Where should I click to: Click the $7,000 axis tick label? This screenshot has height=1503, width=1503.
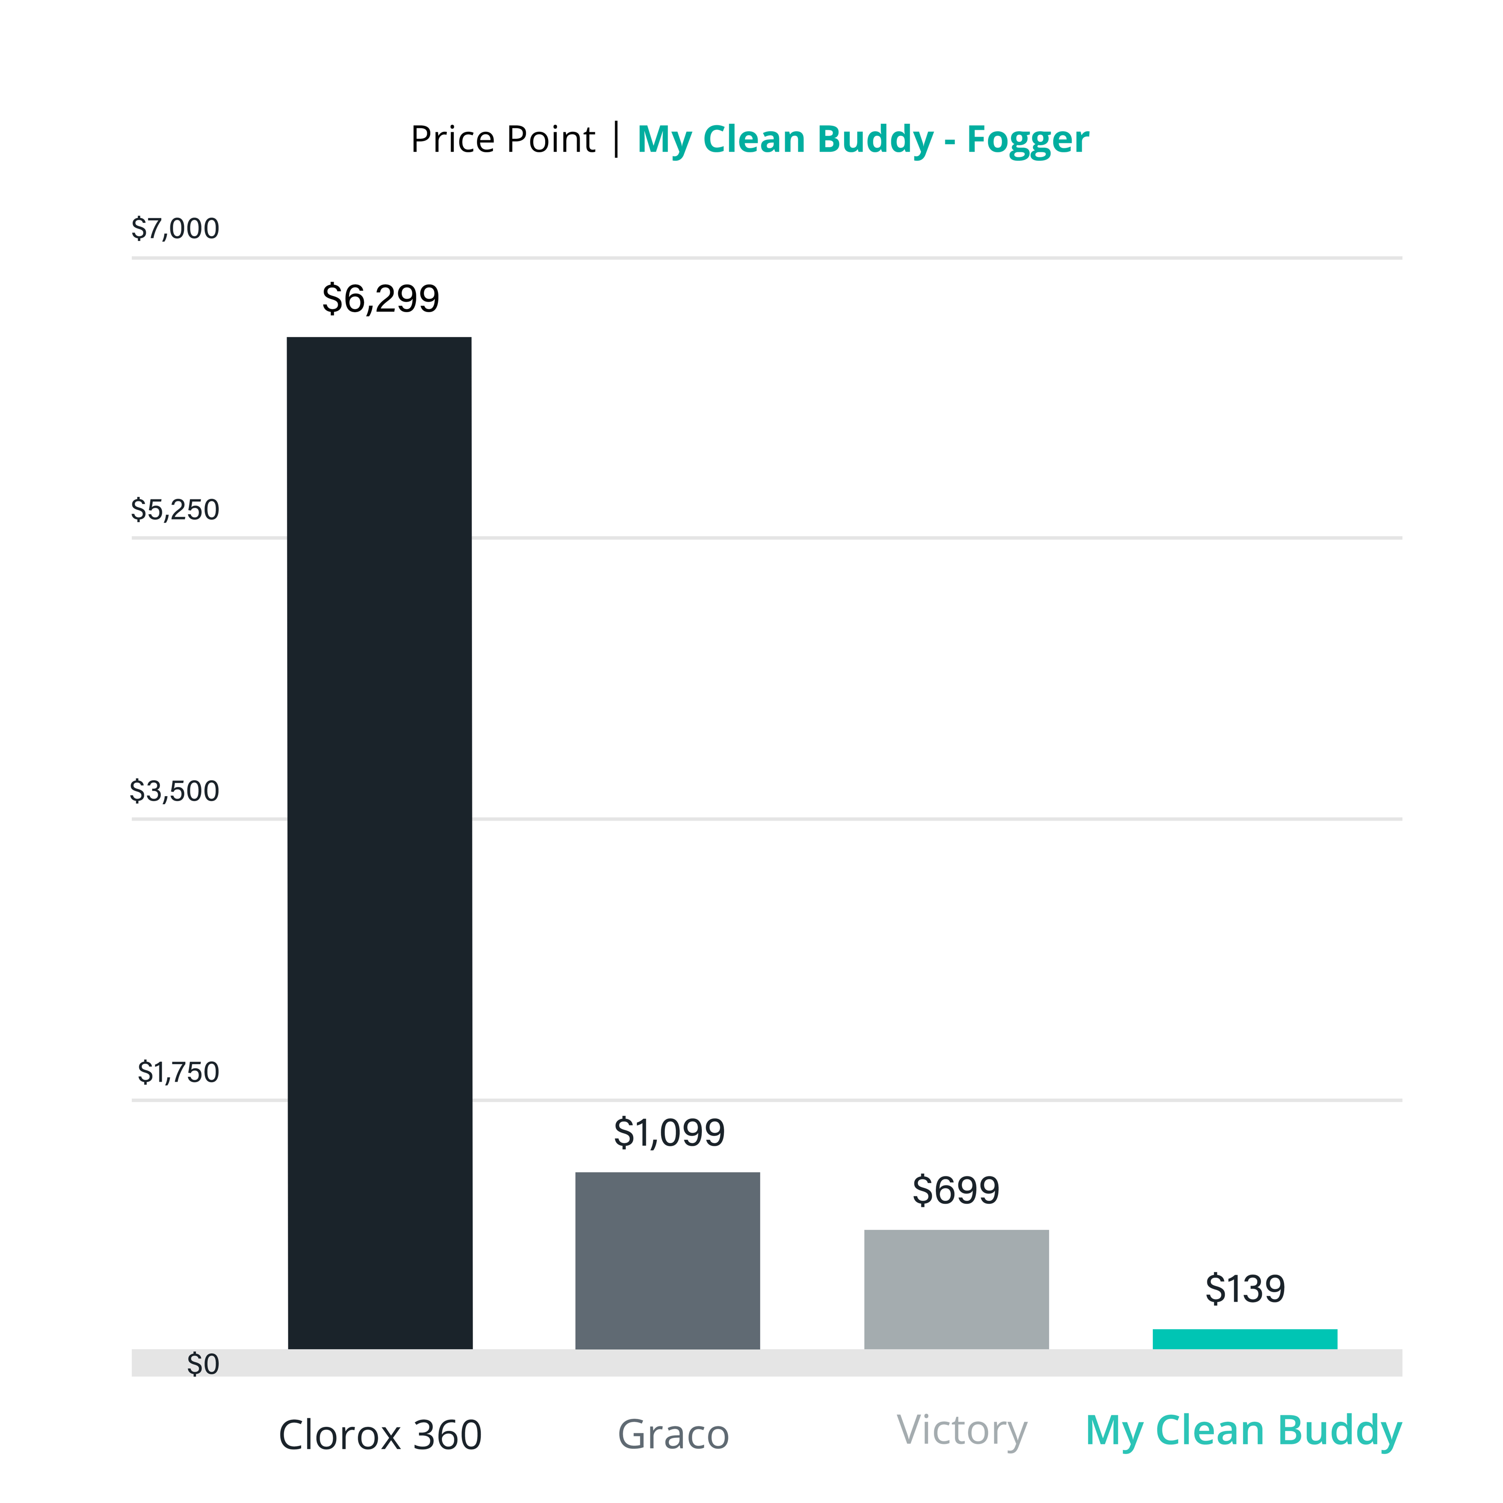(x=175, y=229)
